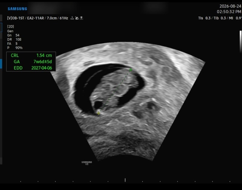Click the SAMSUNG logo in the header
This screenshot has width=242, height=190.
click(18, 9)
